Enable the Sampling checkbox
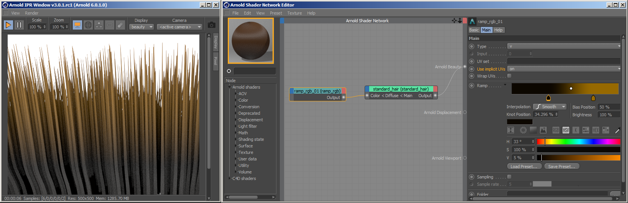The height and width of the screenshot is (203, 628). [x=509, y=177]
